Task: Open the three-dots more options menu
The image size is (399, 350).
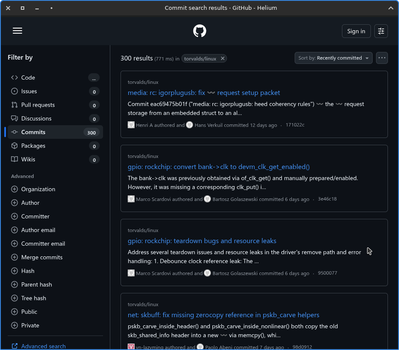Action: click(x=382, y=58)
